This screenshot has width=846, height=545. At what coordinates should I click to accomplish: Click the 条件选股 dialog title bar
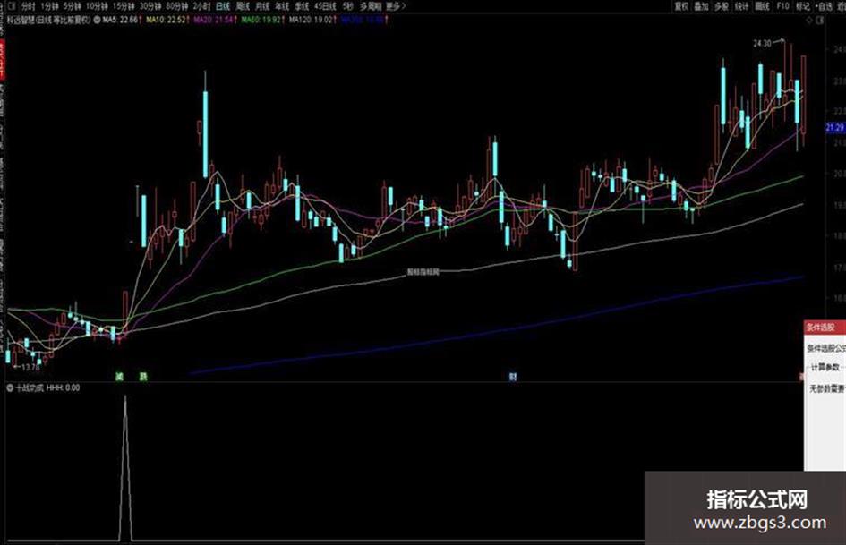click(825, 328)
